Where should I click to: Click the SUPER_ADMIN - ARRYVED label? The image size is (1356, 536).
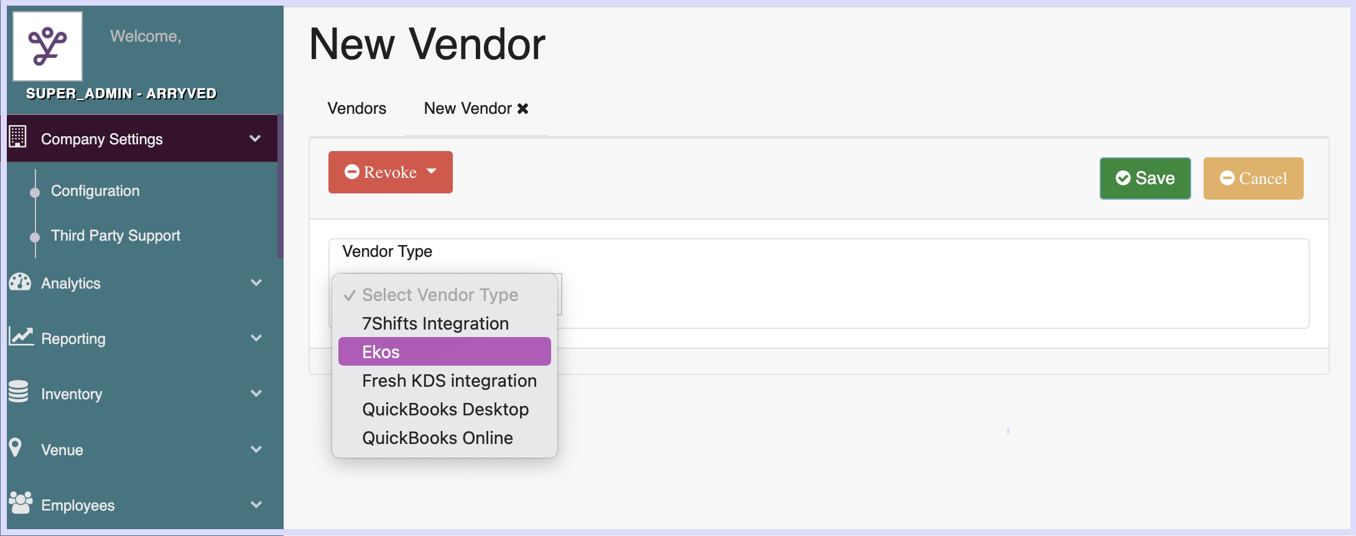(x=121, y=93)
